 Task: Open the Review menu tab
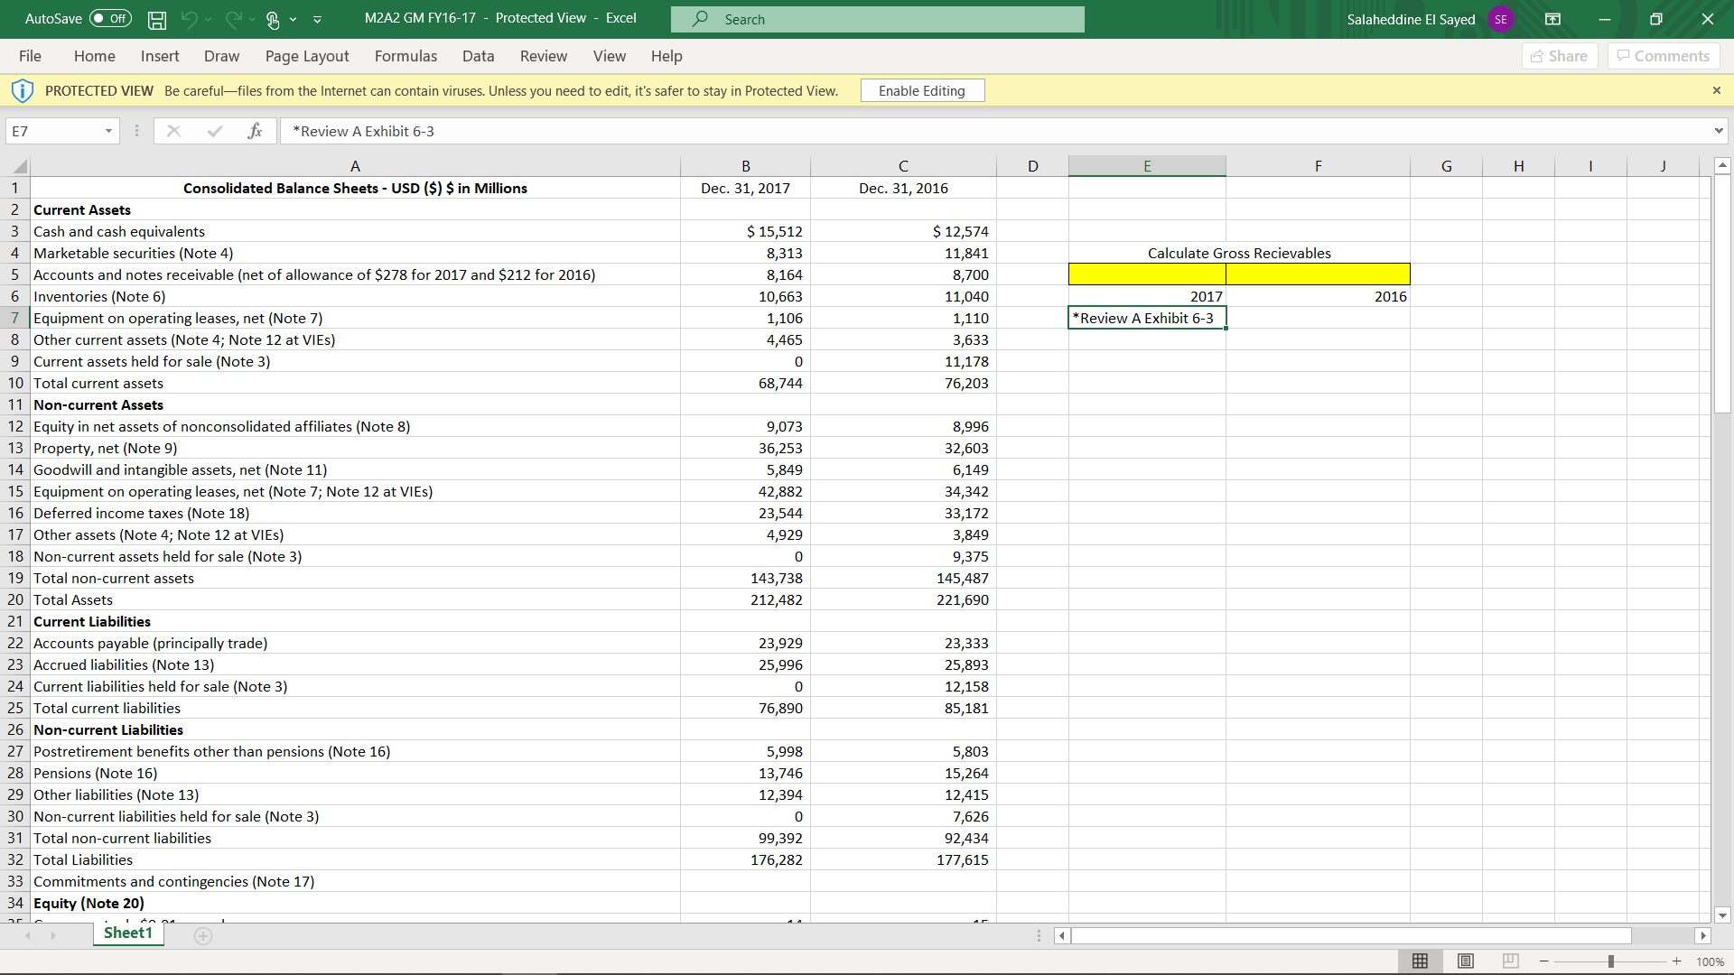click(543, 56)
